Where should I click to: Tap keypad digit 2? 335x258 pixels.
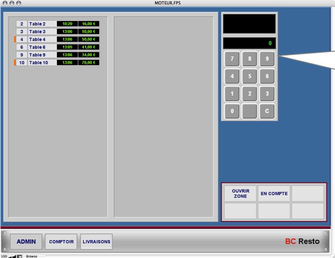250,93
